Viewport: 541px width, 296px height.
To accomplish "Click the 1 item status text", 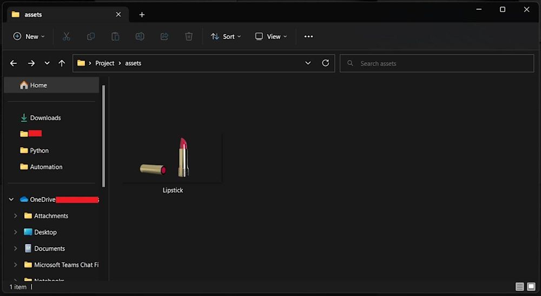I will pos(18,287).
